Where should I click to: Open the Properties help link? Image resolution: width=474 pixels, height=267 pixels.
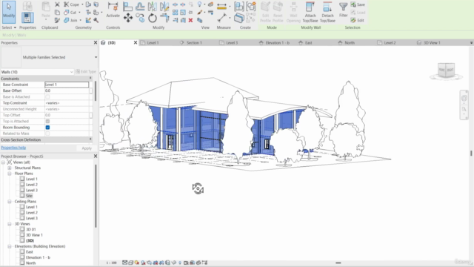(13, 148)
